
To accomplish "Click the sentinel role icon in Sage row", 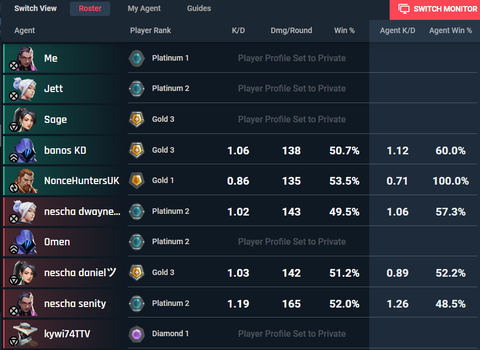I will [x=14, y=127].
